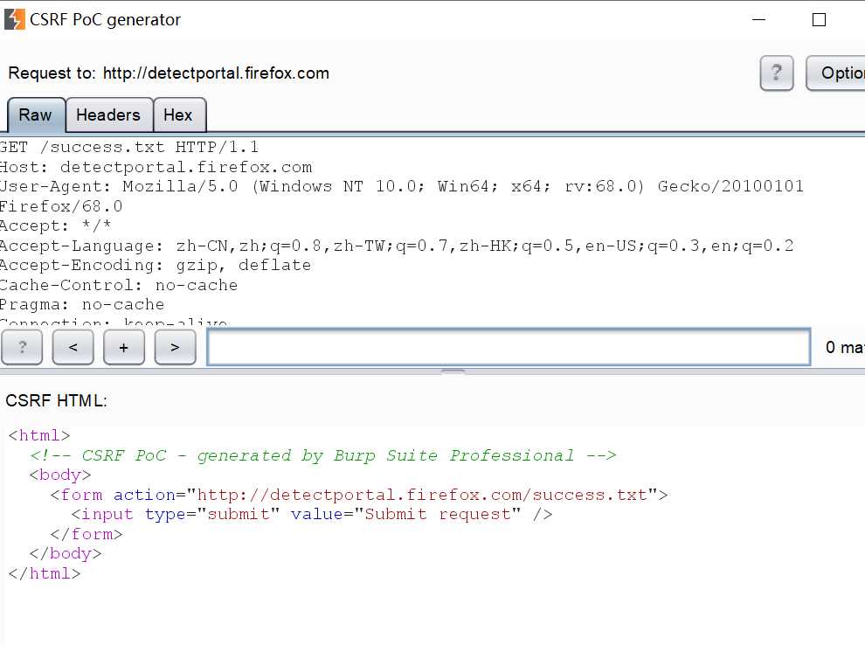Open the help question mark beside Options
Screen dimensions: 865x645
point(776,73)
